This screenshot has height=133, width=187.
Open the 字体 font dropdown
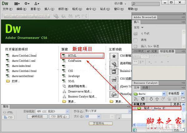(130, 111)
